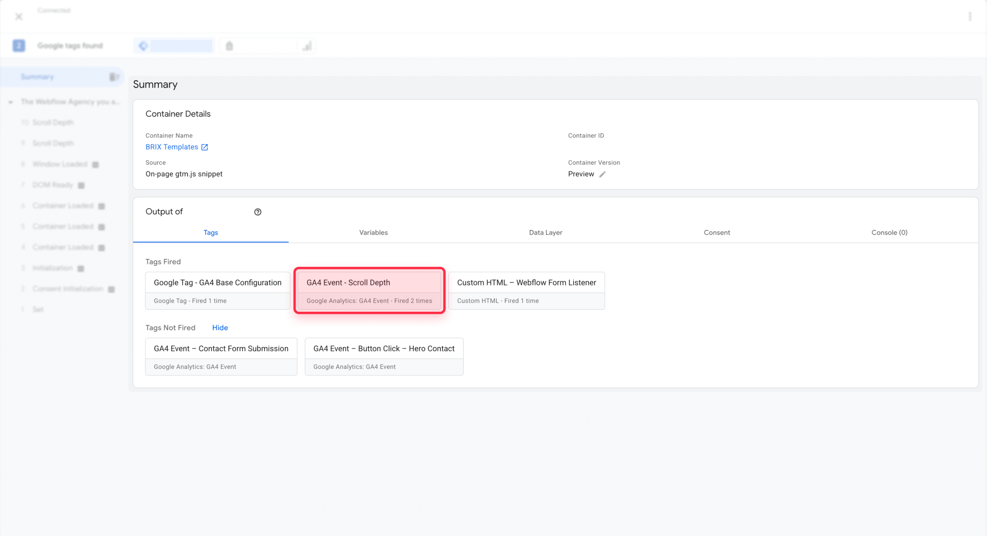Open the GA4 Event Contact Form Submission tag
Viewport: 987px width, 536px height.
(221, 348)
